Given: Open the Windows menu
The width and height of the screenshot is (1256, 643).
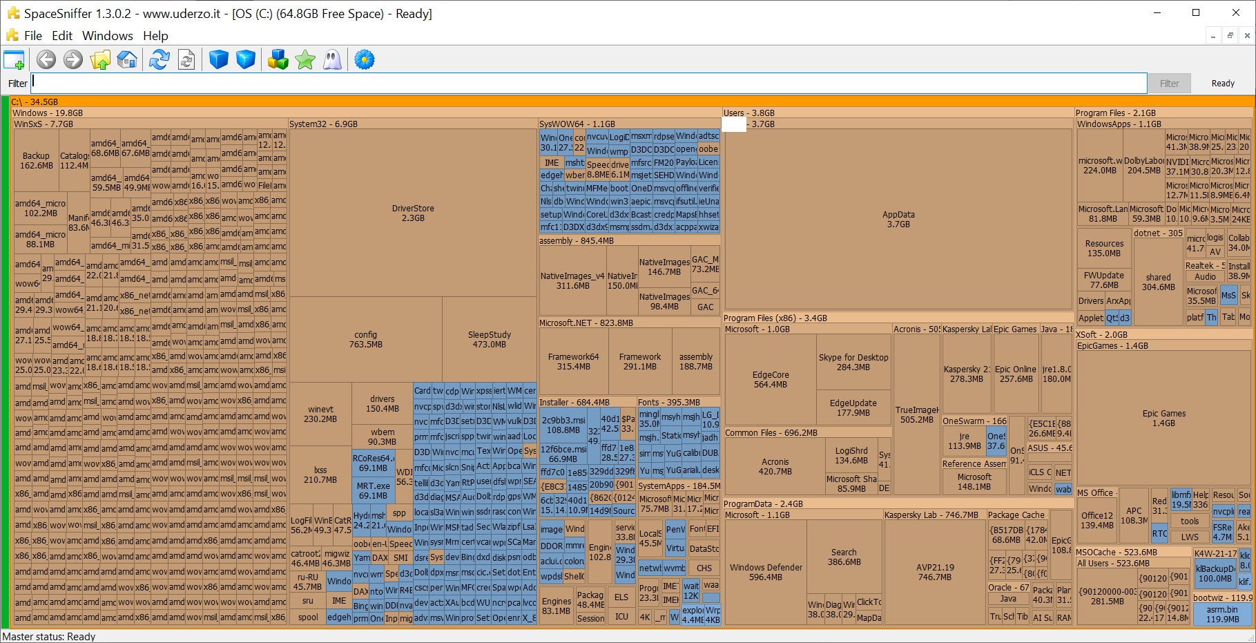Looking at the screenshot, I should [x=108, y=36].
